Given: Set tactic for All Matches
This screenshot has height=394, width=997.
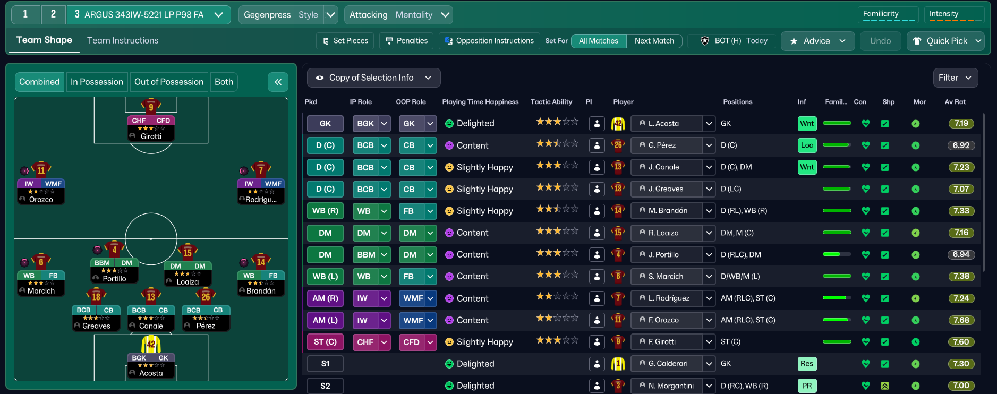Looking at the screenshot, I should (599, 41).
